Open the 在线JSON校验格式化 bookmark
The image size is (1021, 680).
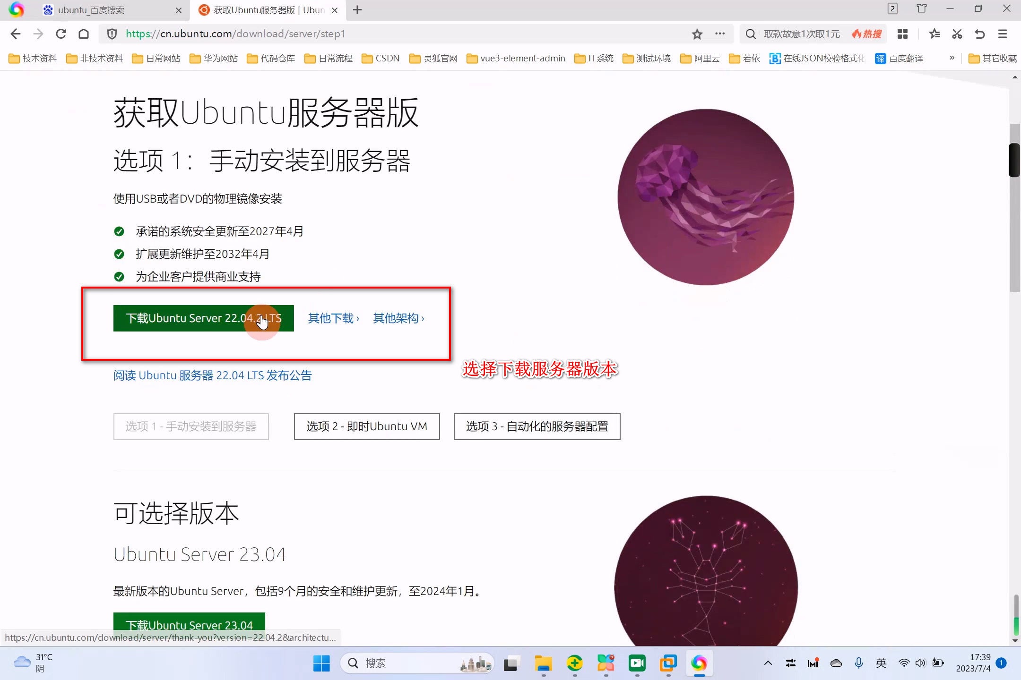click(817, 59)
